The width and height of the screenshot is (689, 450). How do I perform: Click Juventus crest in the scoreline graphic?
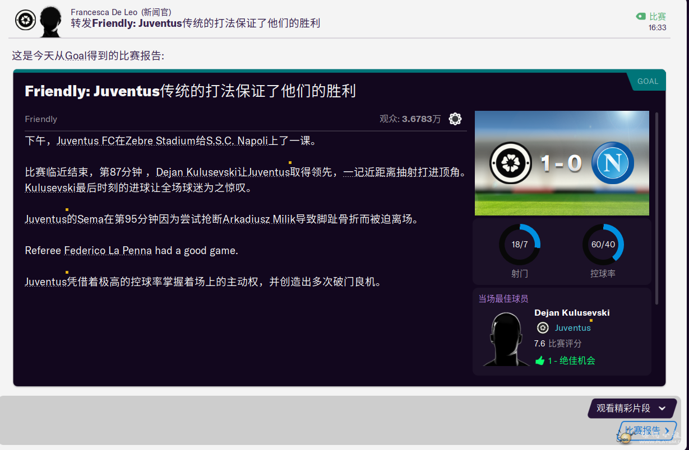pos(511,163)
